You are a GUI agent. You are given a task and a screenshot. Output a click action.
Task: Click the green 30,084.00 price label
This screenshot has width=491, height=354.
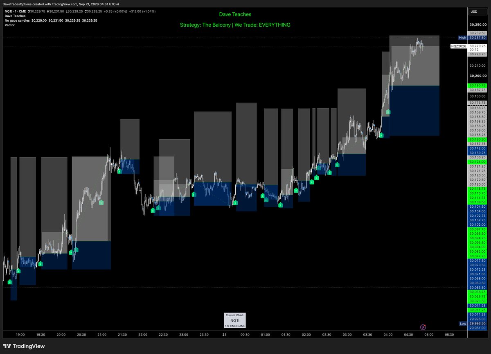[x=477, y=247]
